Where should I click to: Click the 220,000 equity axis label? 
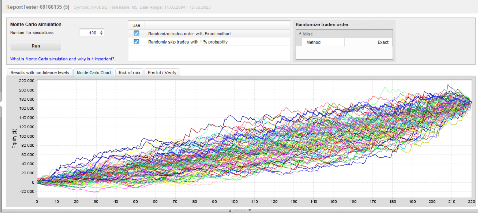27,81
